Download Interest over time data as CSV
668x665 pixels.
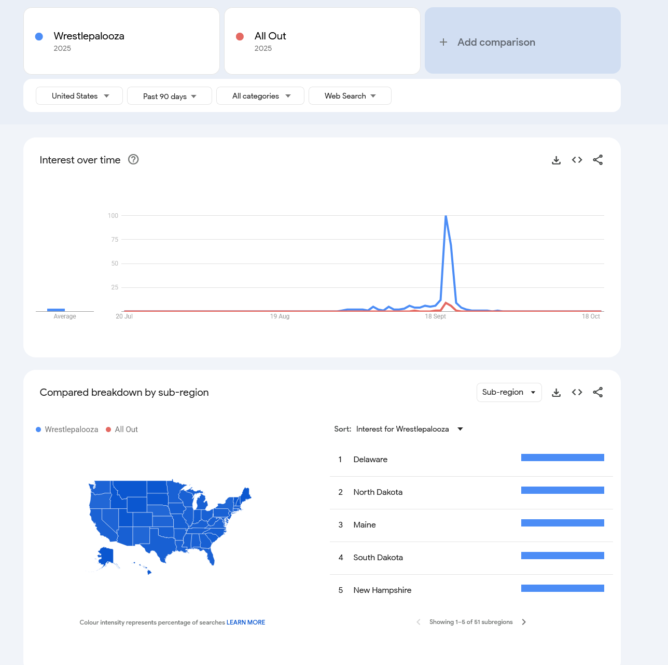[556, 160]
